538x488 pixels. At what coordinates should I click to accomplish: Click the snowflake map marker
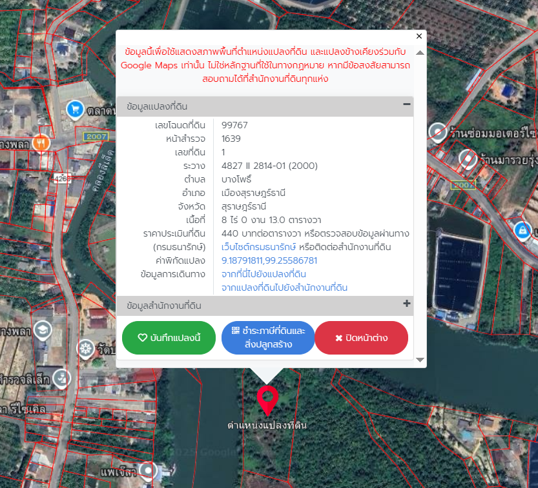tap(85, 349)
